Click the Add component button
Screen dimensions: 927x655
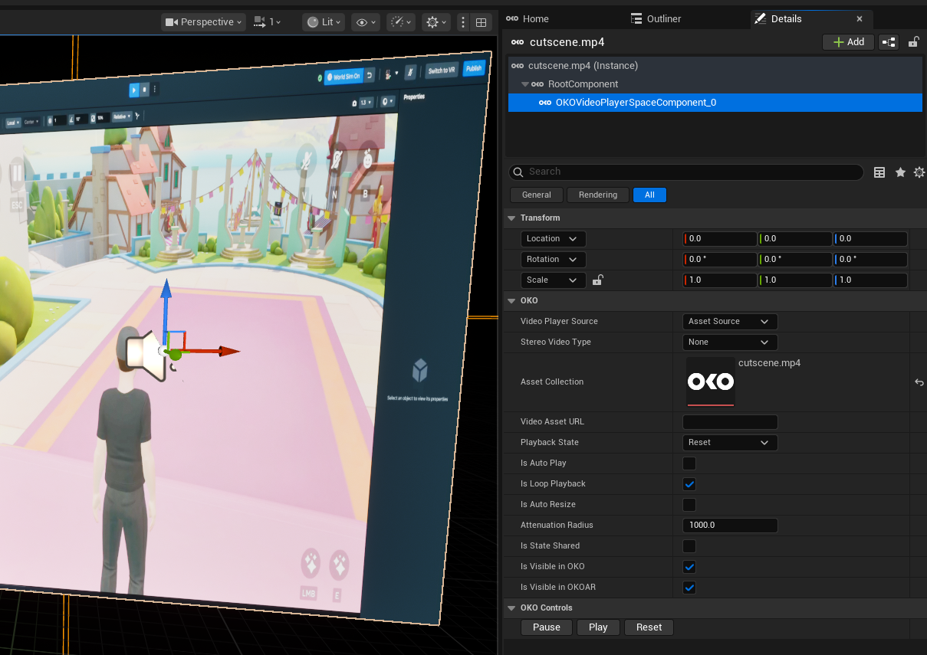coord(848,42)
